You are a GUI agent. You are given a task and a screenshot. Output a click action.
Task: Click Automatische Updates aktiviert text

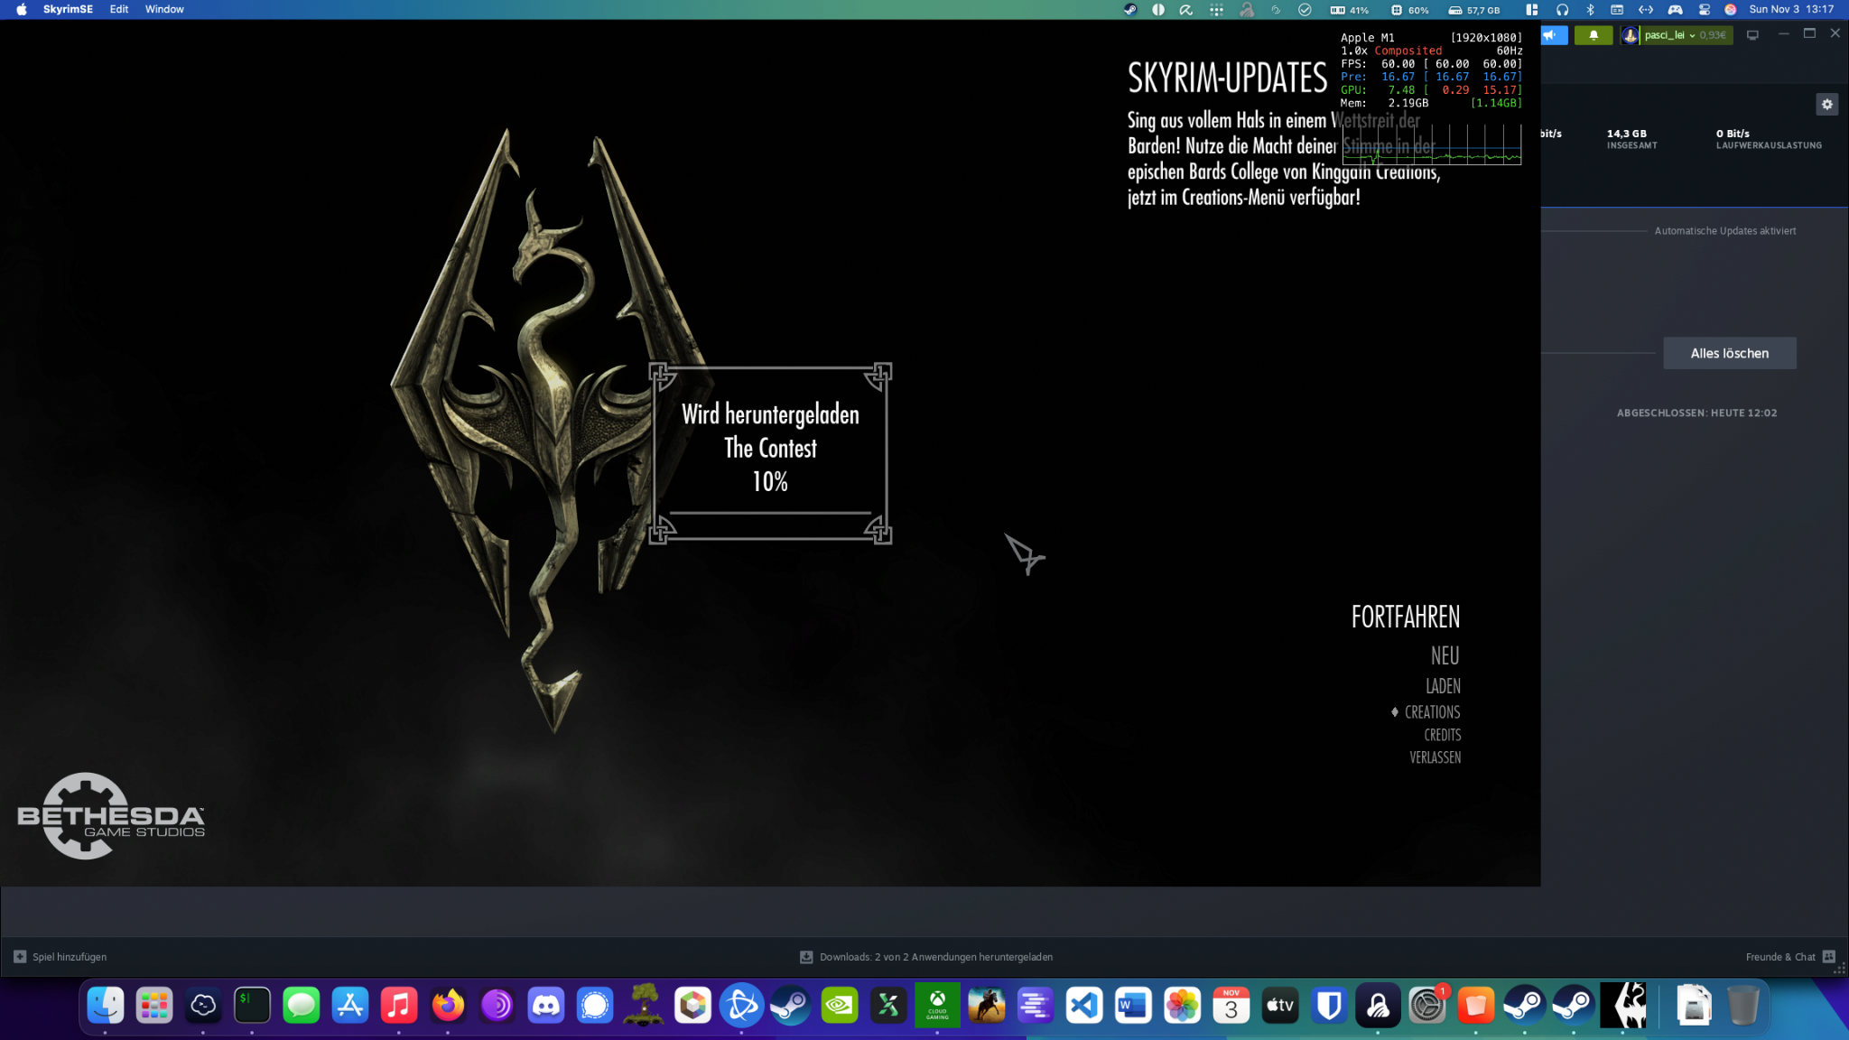point(1724,231)
